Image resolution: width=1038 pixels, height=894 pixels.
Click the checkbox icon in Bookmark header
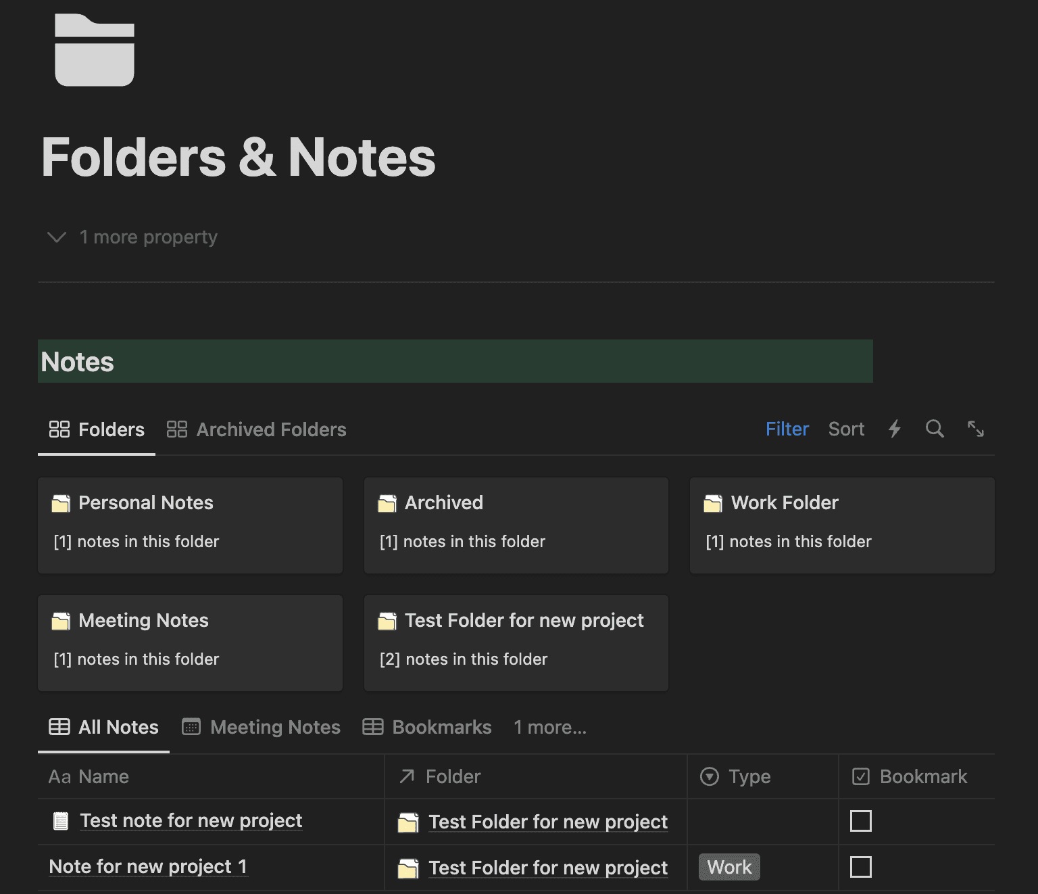[x=861, y=776]
